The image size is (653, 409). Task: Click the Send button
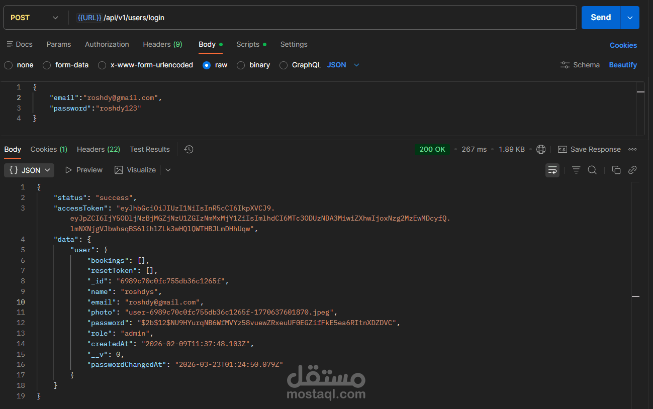coord(601,18)
